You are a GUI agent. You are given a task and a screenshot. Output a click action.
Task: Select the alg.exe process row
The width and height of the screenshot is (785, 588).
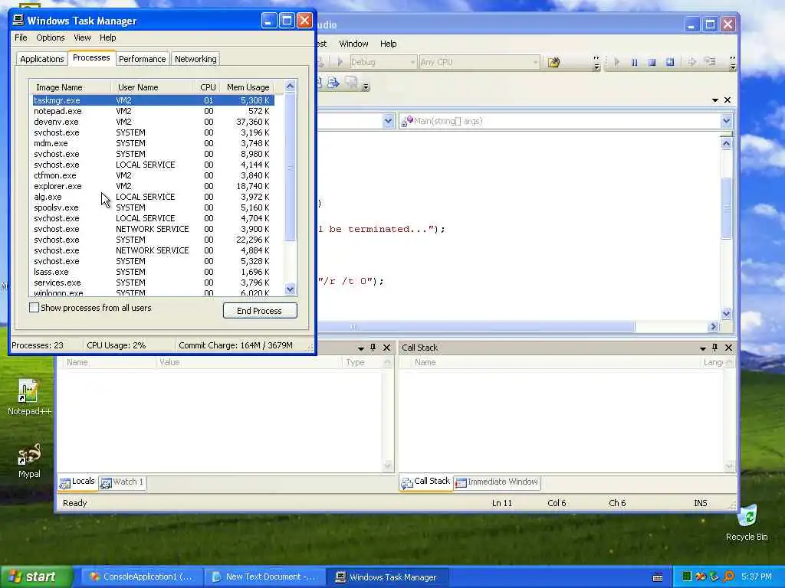[x=153, y=197]
